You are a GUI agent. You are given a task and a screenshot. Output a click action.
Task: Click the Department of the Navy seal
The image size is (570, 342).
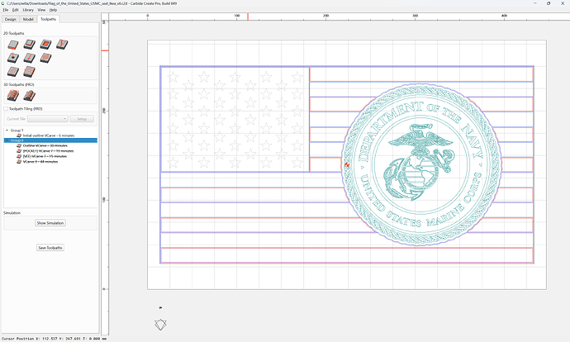tap(421, 164)
